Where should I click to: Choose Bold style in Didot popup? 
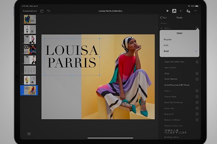click(179, 51)
